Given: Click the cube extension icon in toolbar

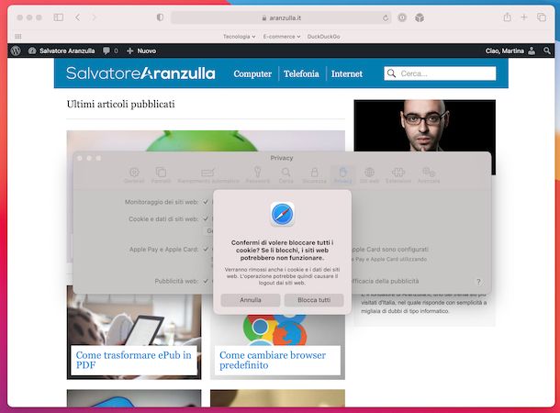Looking at the screenshot, I should (420, 17).
